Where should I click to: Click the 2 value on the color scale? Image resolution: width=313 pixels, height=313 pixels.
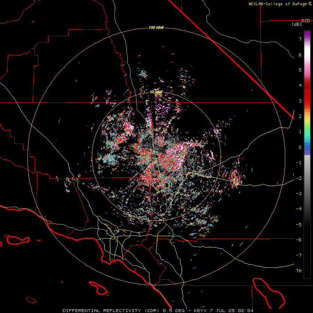click(300, 117)
